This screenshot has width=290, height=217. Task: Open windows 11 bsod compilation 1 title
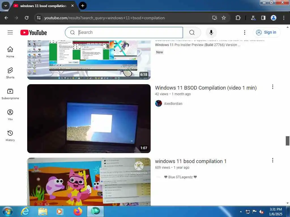[x=191, y=161]
